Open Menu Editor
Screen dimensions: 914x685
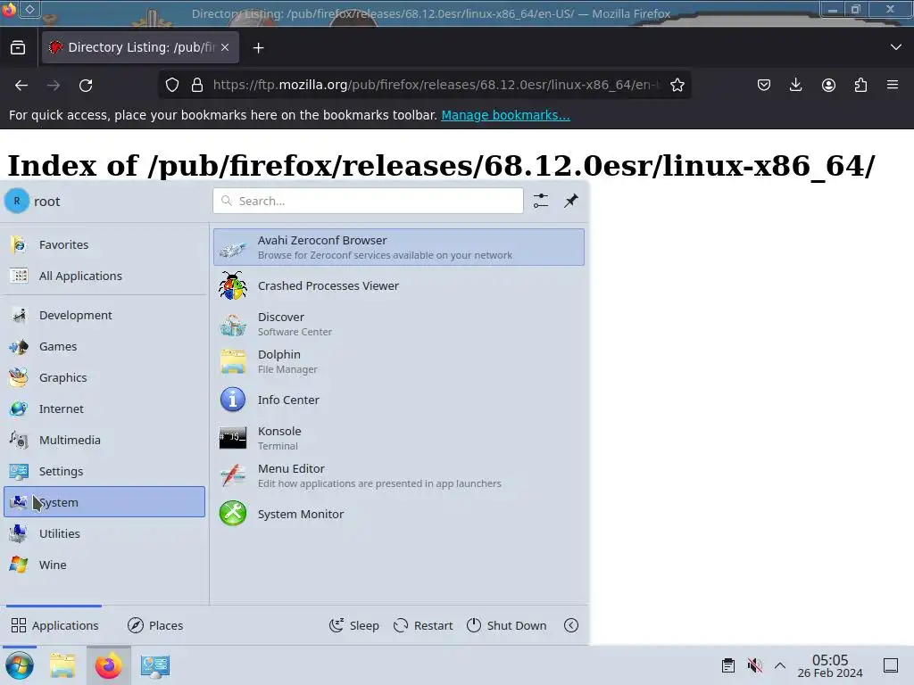coord(399,475)
